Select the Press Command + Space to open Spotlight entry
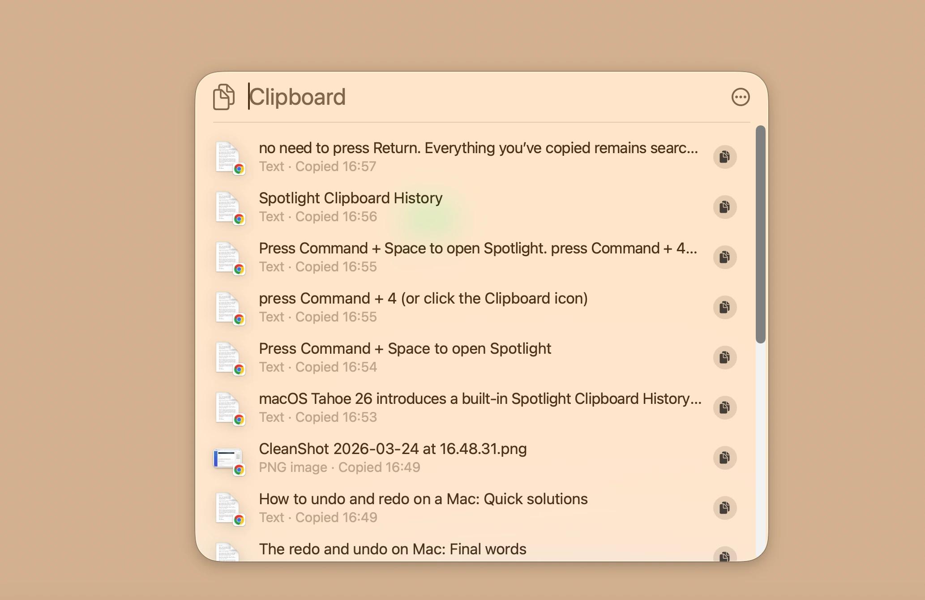This screenshot has width=925, height=600. click(x=403, y=356)
